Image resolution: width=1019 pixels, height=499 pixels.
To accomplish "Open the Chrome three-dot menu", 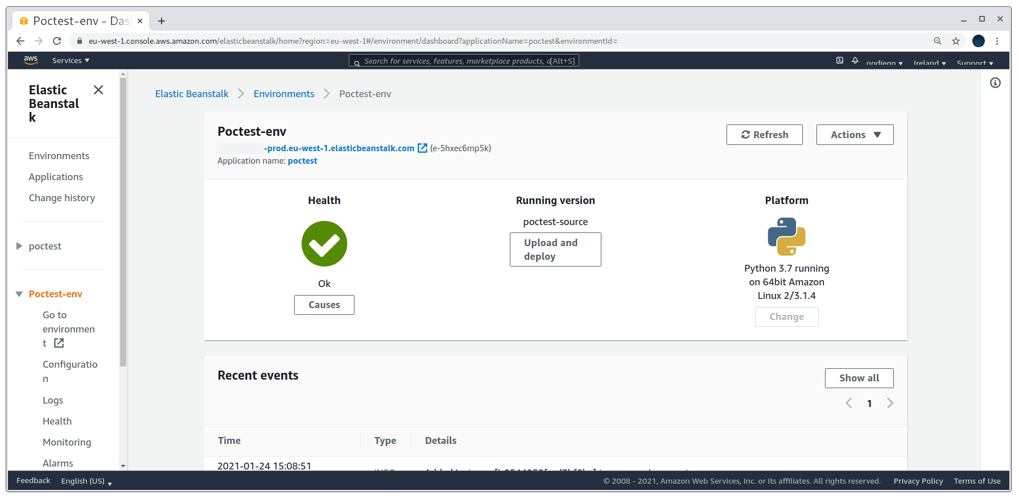I will [997, 41].
